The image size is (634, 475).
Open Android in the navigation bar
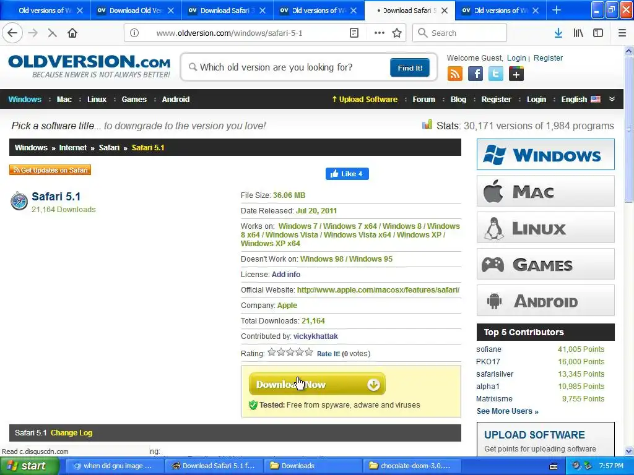point(175,100)
